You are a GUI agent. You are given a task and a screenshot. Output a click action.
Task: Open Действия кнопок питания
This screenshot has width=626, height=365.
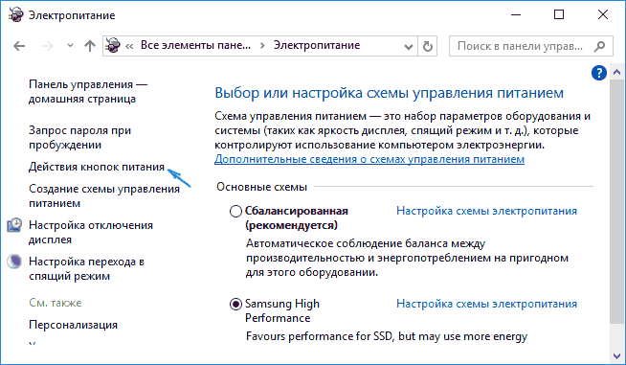tap(97, 167)
